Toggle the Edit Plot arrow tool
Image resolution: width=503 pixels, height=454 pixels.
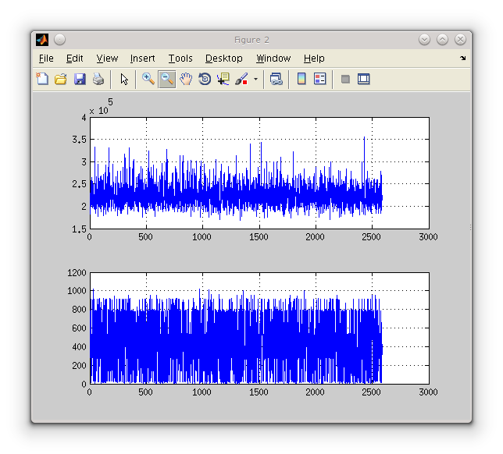click(124, 79)
